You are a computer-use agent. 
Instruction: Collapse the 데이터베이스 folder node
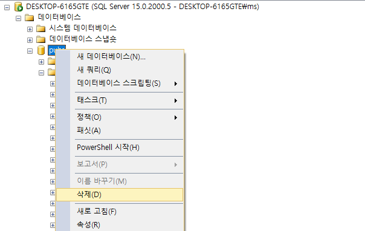point(18,18)
